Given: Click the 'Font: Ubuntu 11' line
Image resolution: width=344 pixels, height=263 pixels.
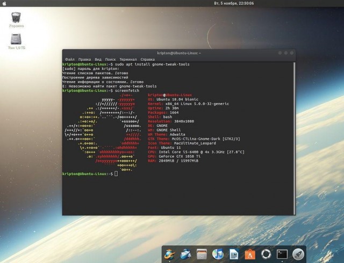Looking at the screenshot, I should click(x=164, y=148).
